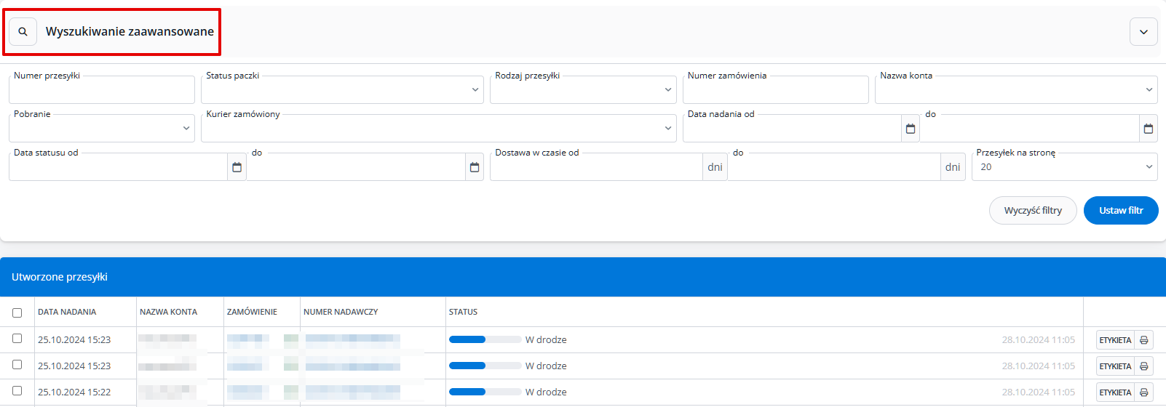Open calendar for Data statusu od
This screenshot has width=1166, height=407.
pos(237,167)
